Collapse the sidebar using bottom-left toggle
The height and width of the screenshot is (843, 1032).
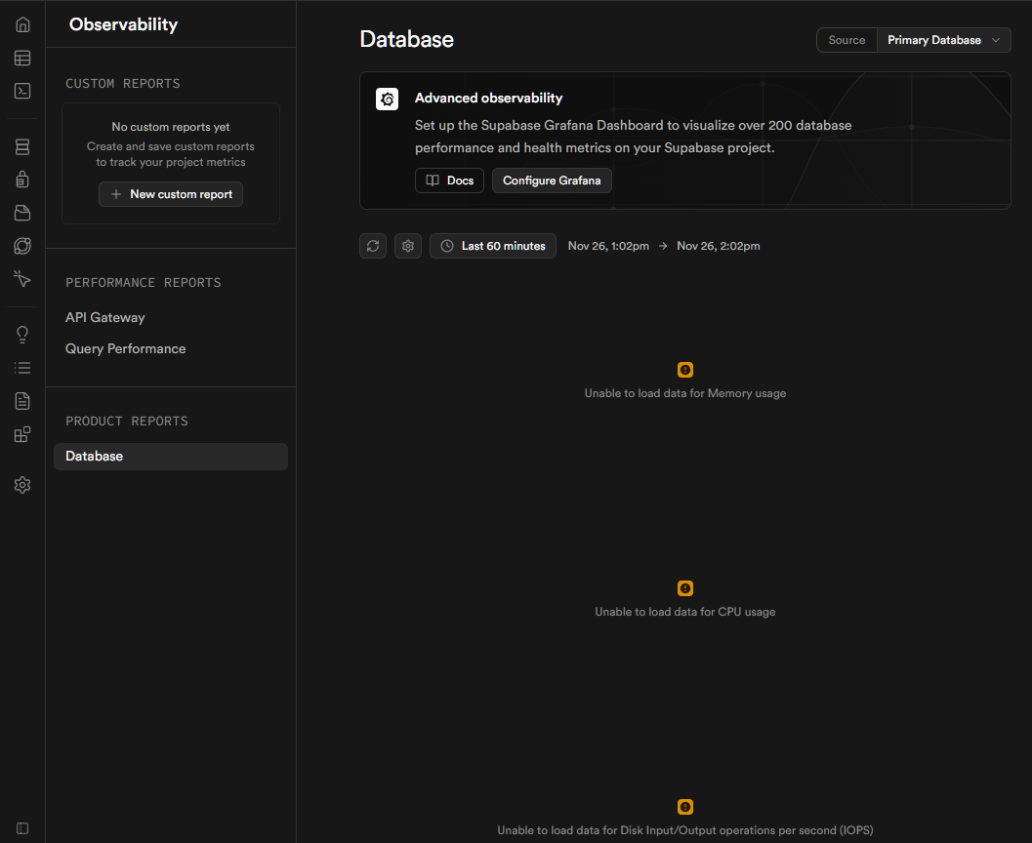(x=22, y=828)
